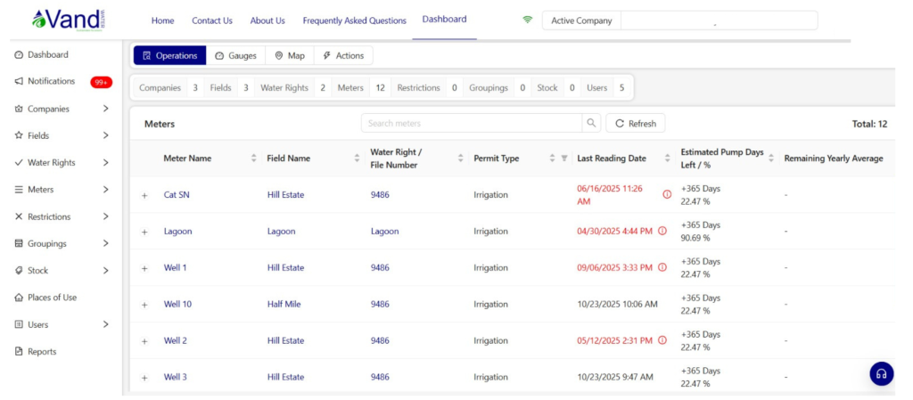Viewport: 913px width, 400px height.
Task: Open the Half Mile field link
Action: point(284,304)
